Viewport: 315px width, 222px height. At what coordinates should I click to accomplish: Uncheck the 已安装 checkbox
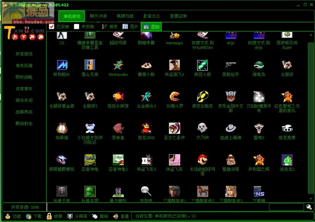(x=51, y=26)
